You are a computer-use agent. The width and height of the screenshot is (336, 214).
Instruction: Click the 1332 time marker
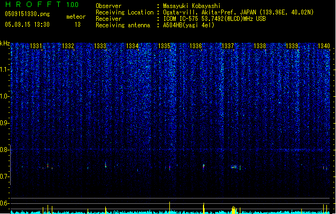click(68, 46)
